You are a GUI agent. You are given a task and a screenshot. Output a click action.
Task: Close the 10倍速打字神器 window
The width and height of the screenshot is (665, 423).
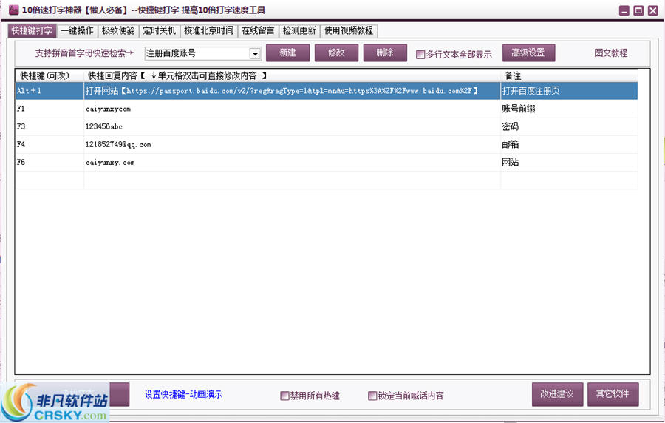[652, 10]
